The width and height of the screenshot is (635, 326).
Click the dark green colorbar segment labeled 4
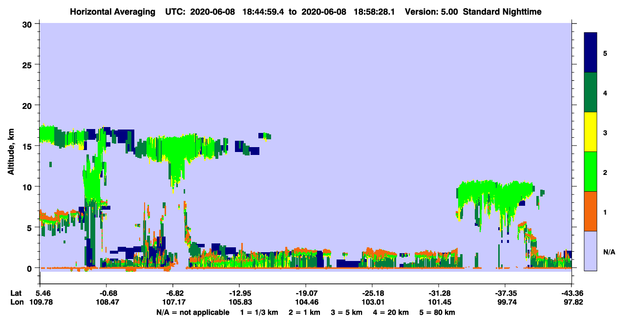click(x=591, y=92)
